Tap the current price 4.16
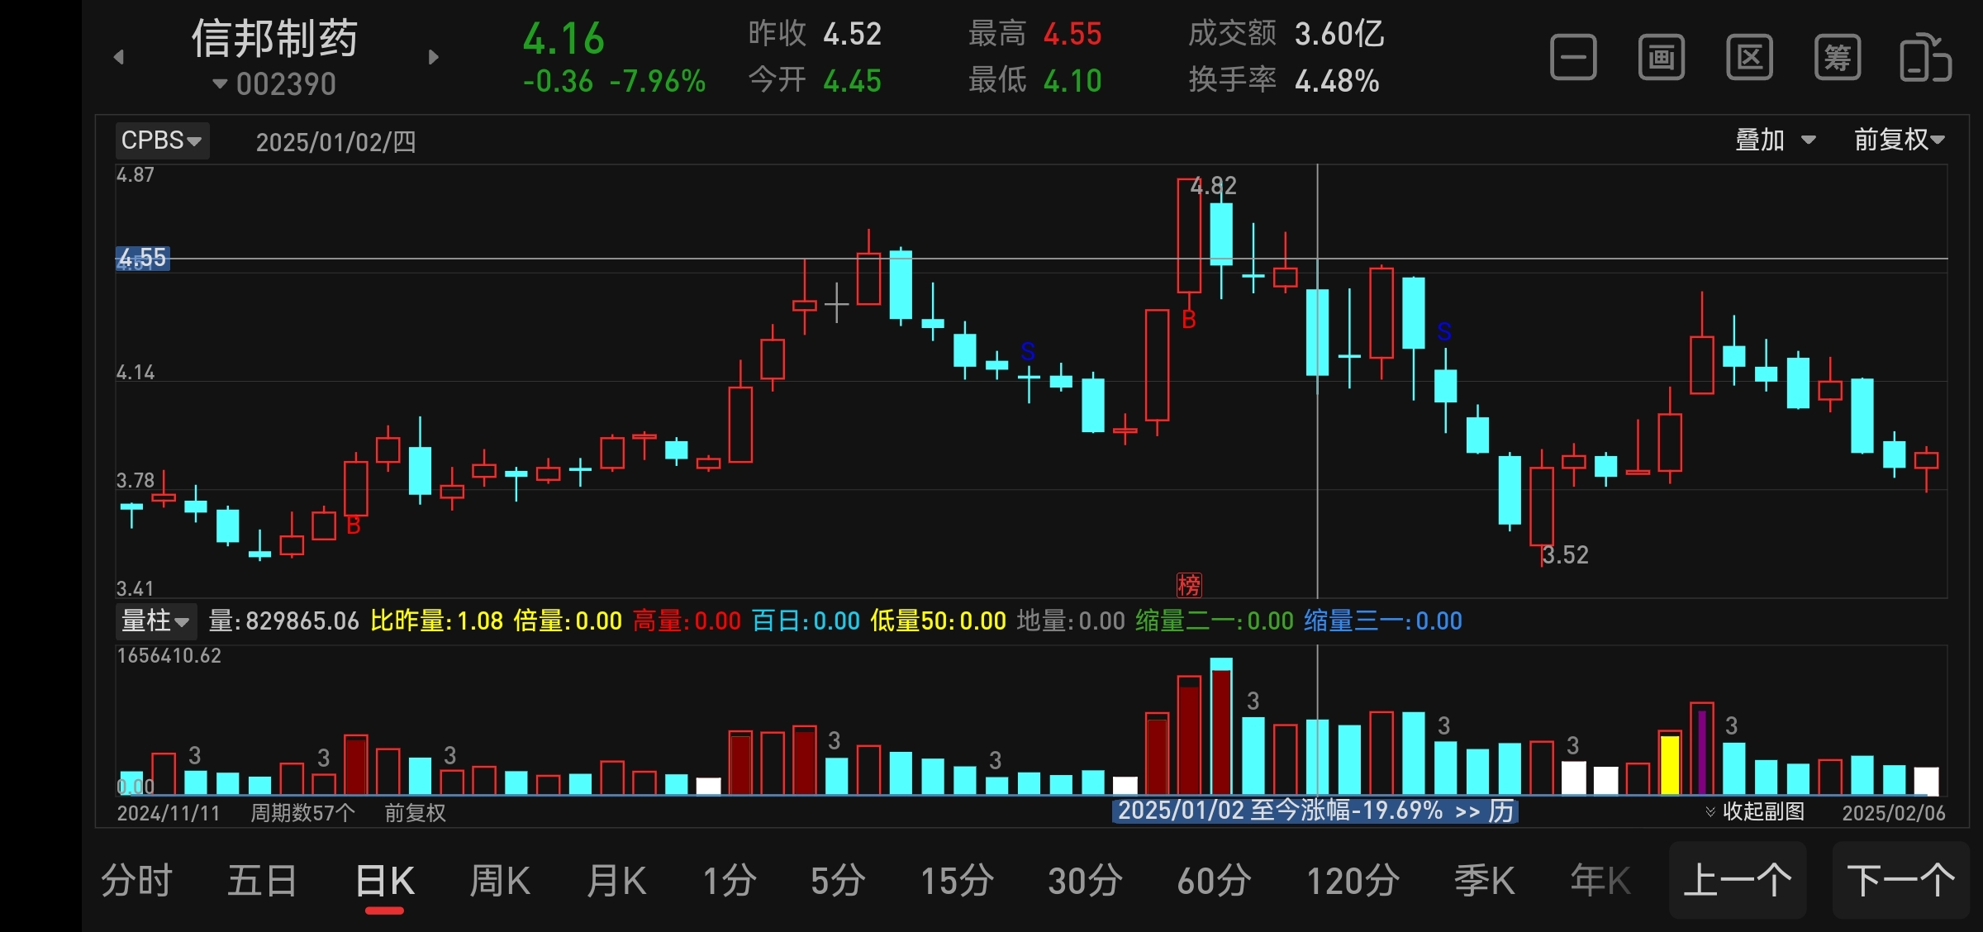 (x=564, y=38)
